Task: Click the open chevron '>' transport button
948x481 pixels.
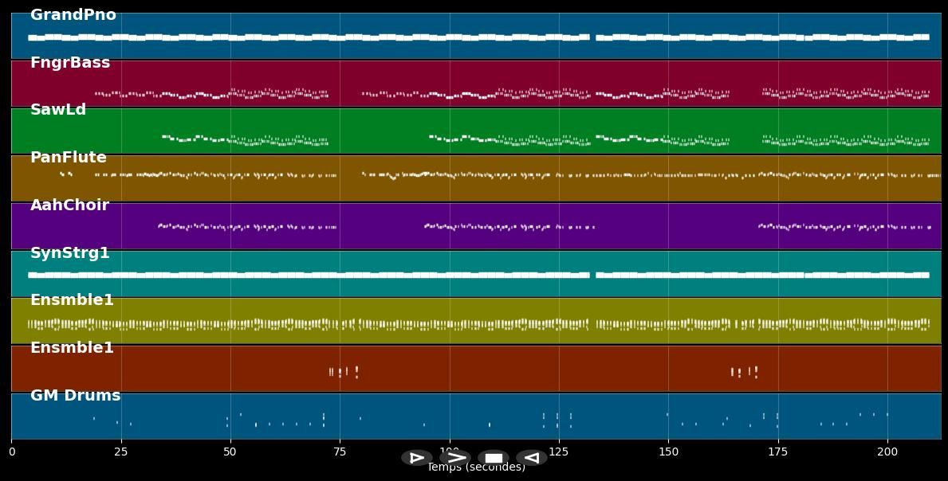Action: tap(455, 458)
